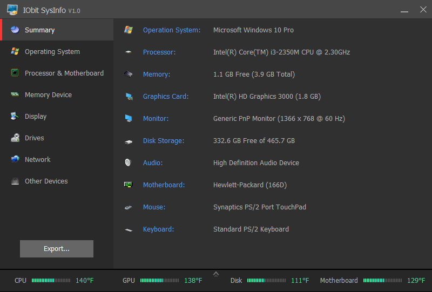432x292 pixels.
Task: Click the High Definition Audio Device value
Action: pyautogui.click(x=256, y=163)
